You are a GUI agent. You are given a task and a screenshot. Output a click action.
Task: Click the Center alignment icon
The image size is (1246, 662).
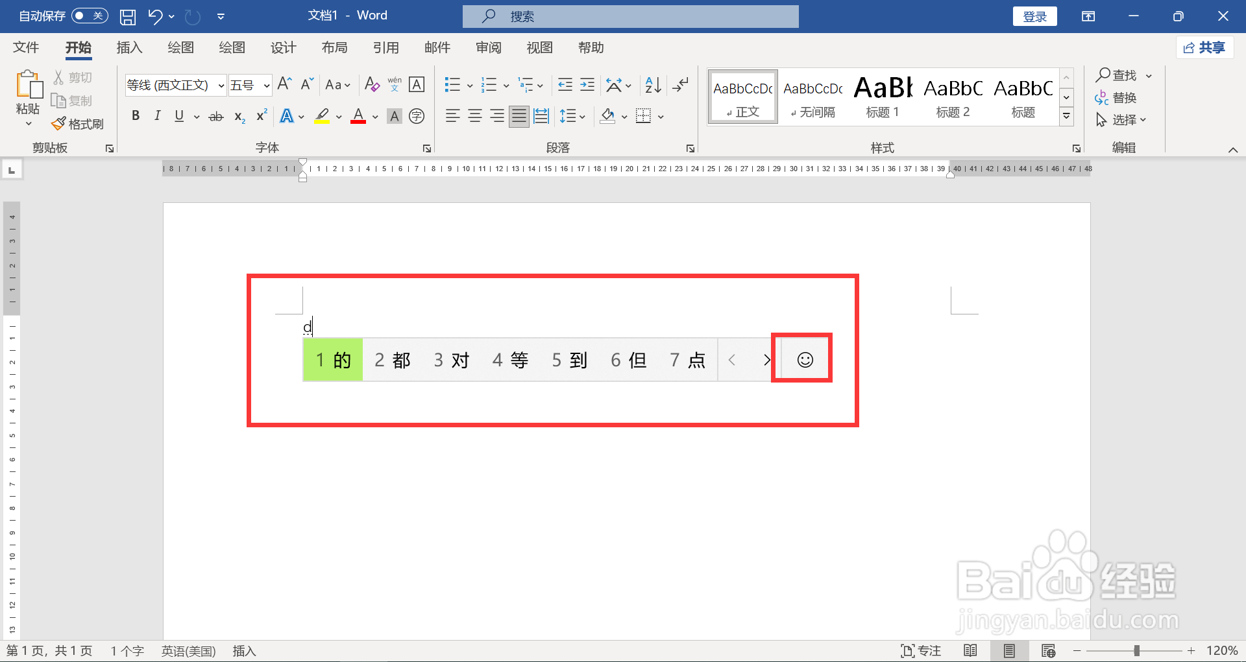tap(475, 116)
